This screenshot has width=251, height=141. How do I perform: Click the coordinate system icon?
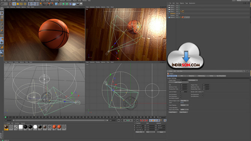[x=40, y=4]
